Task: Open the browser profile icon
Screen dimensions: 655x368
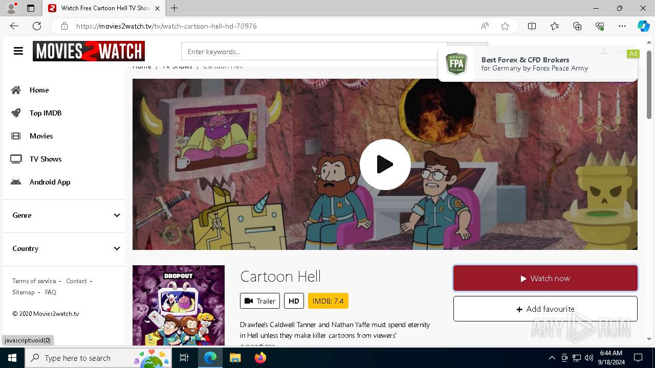Action: [11, 8]
